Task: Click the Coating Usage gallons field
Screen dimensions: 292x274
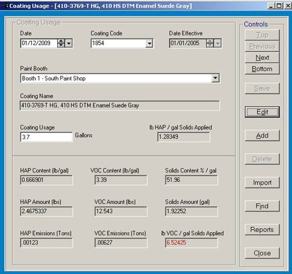Action: pyautogui.click(x=46, y=137)
